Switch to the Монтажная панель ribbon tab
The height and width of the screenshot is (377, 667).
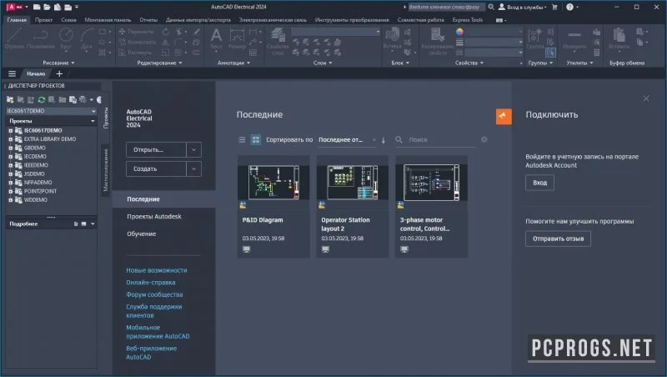[x=108, y=20]
